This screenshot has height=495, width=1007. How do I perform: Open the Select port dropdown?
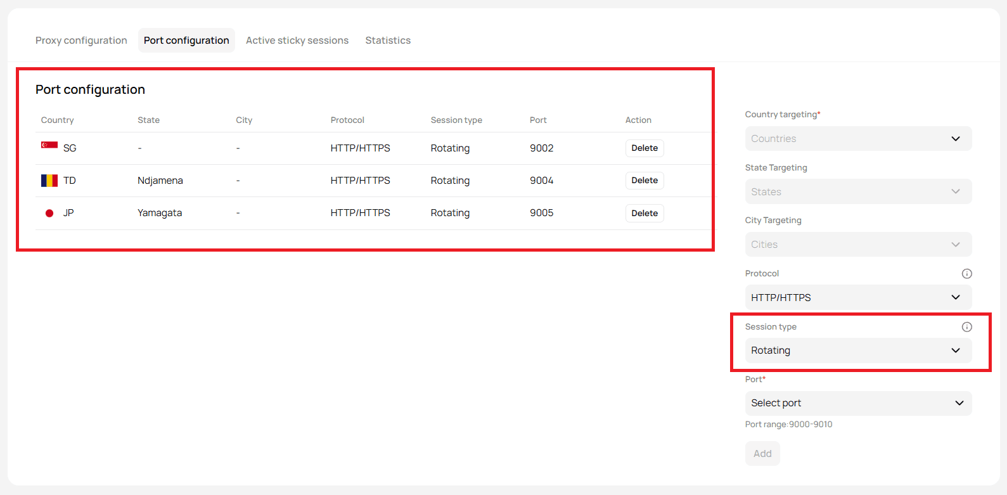(x=857, y=403)
